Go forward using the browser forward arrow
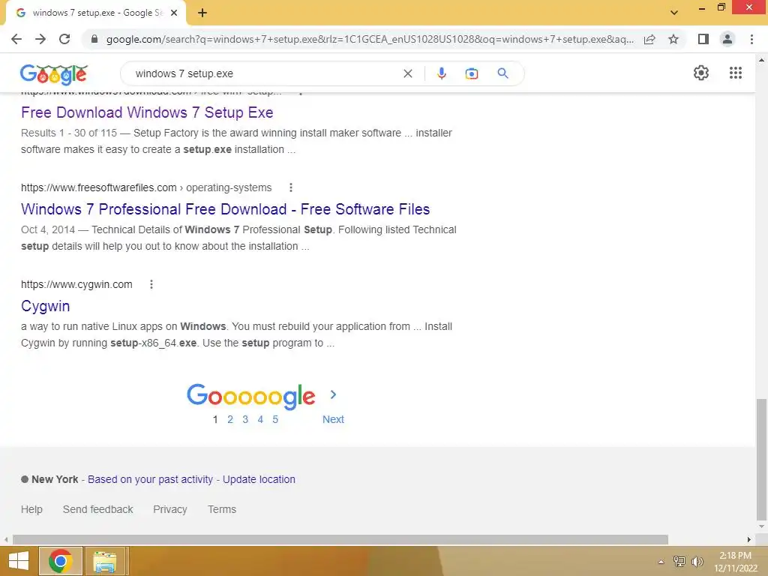This screenshot has height=576, width=768. pos(40,39)
